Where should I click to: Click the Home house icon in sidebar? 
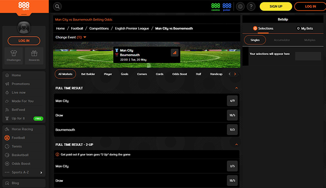7,75
